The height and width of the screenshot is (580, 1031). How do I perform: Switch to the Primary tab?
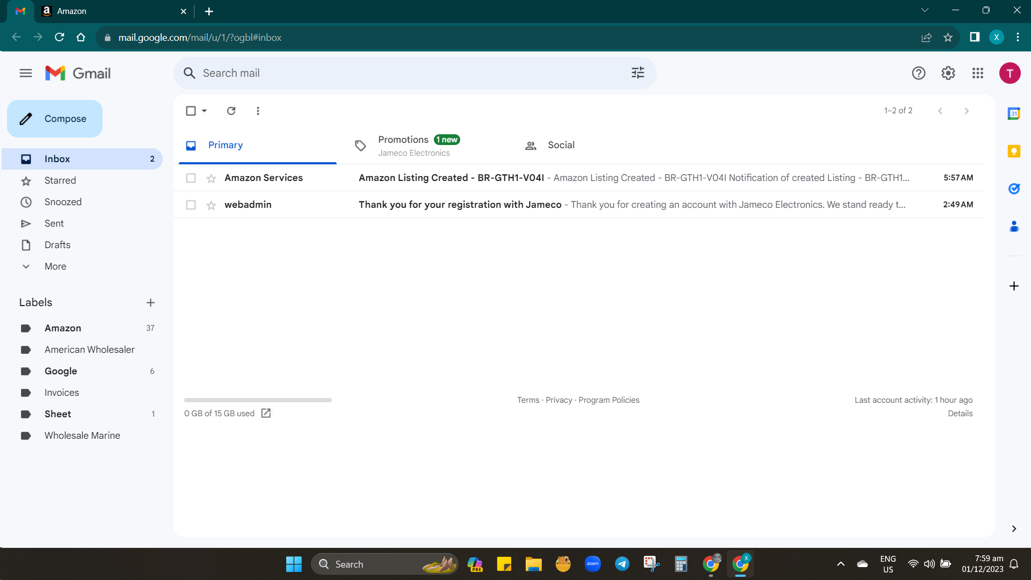pos(258,145)
